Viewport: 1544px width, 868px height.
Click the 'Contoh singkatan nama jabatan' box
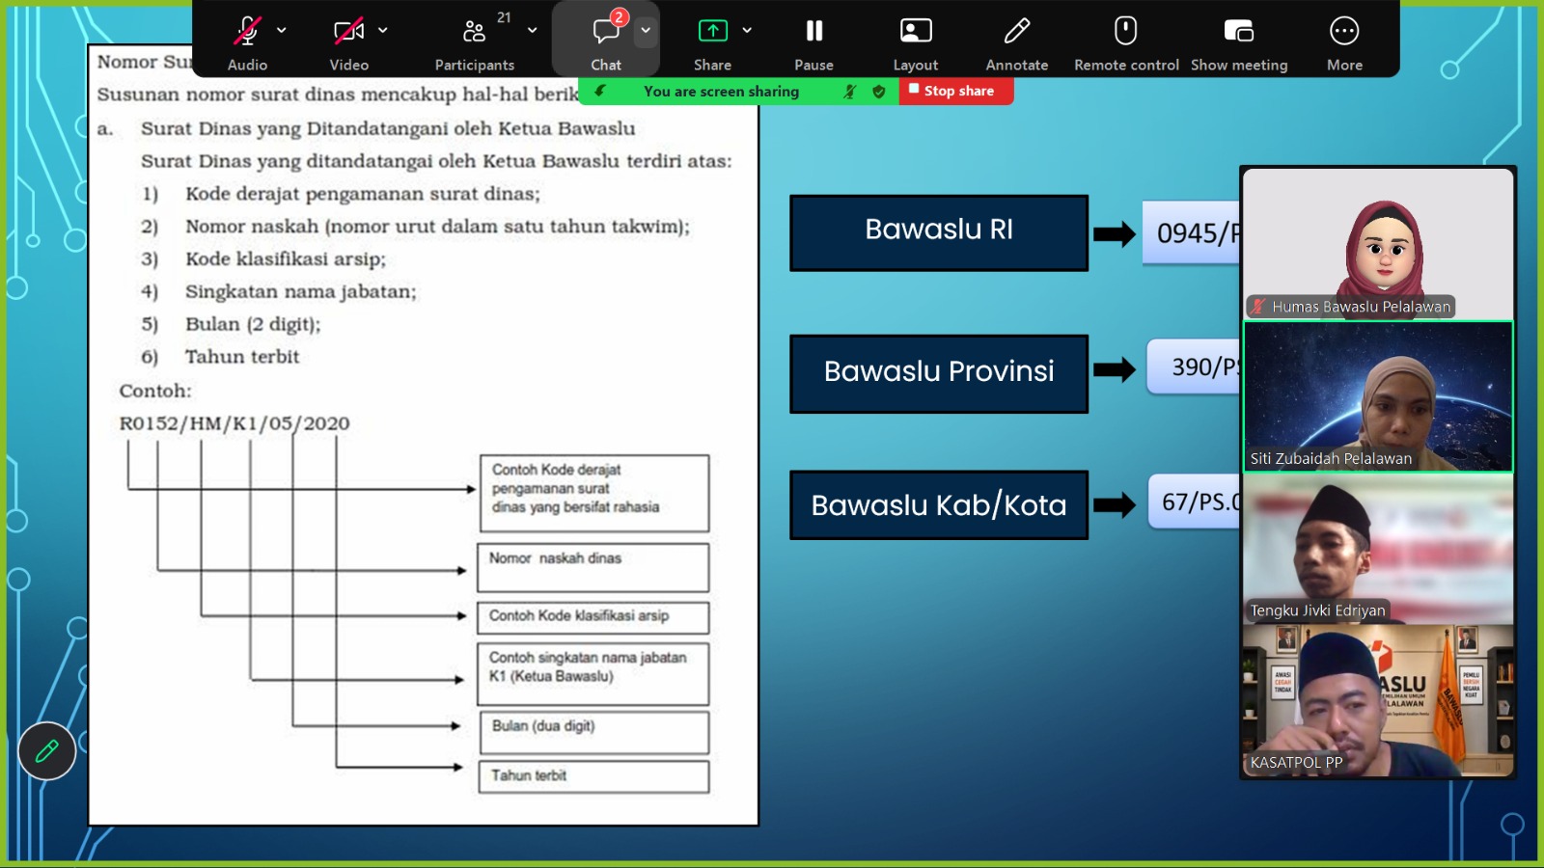[x=593, y=674]
